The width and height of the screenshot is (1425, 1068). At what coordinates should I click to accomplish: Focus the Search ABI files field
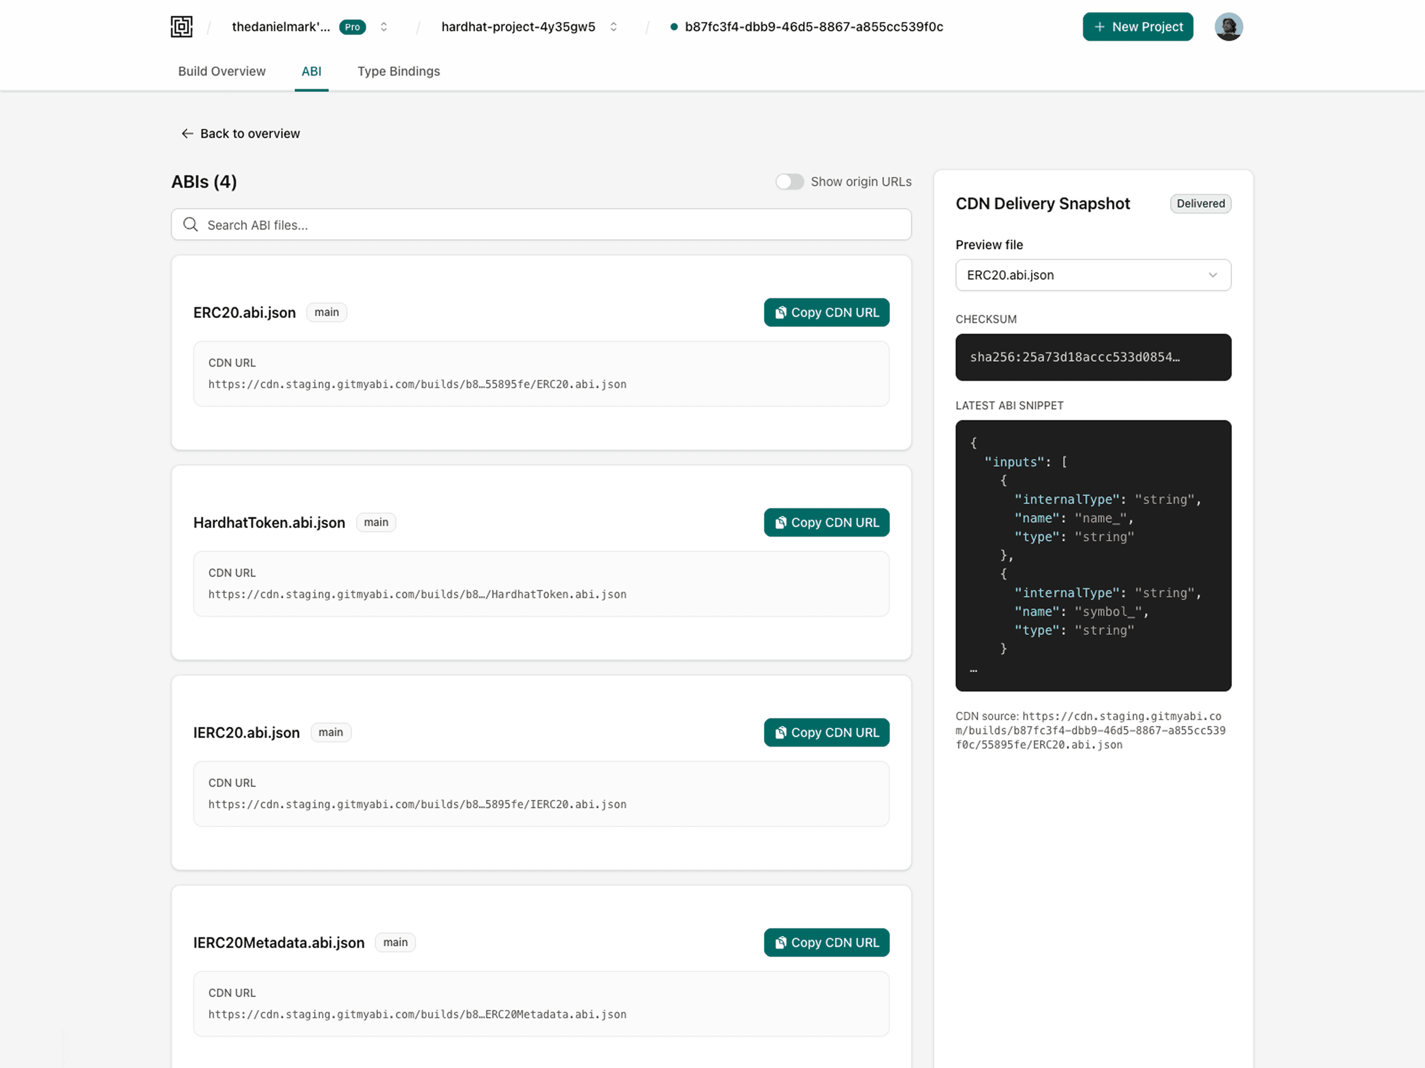(x=541, y=225)
